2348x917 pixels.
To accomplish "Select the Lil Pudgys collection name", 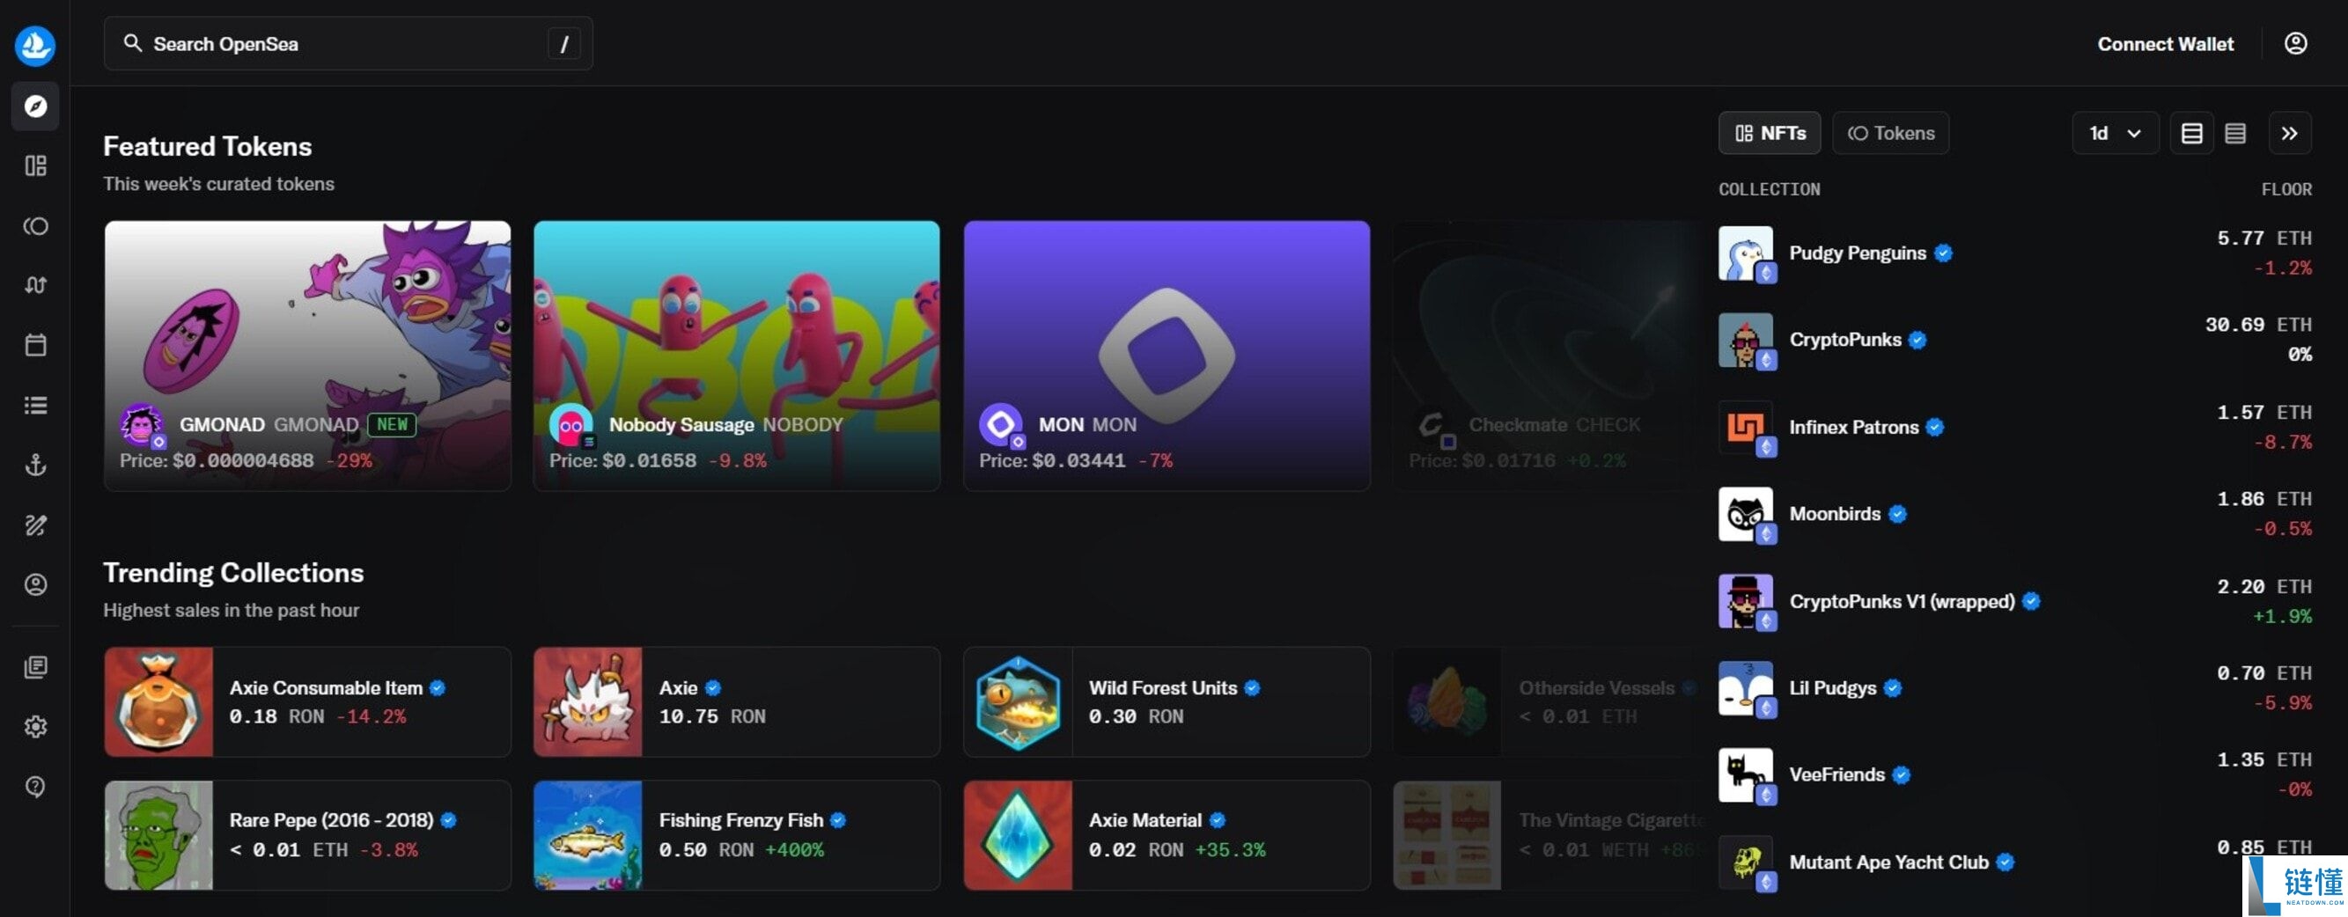I will 1832,688.
